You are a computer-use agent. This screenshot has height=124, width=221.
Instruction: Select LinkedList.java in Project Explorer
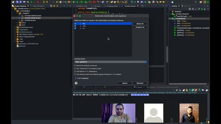tap(30, 20)
